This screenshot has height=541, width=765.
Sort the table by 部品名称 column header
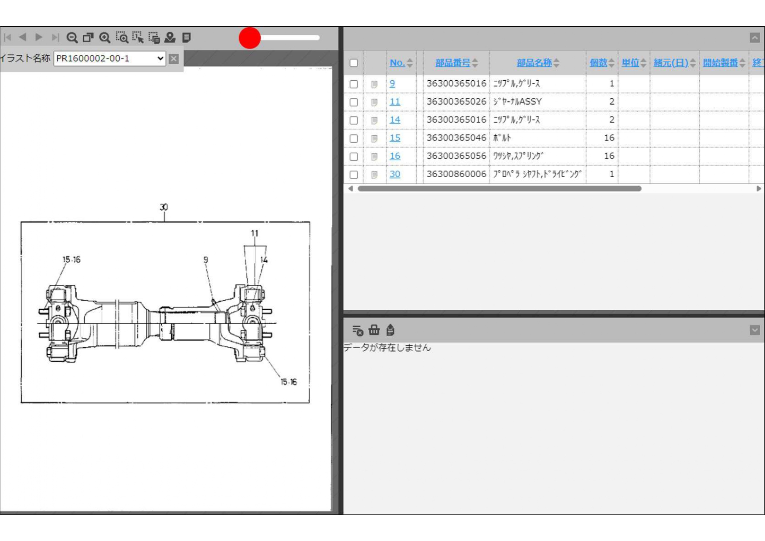point(534,63)
